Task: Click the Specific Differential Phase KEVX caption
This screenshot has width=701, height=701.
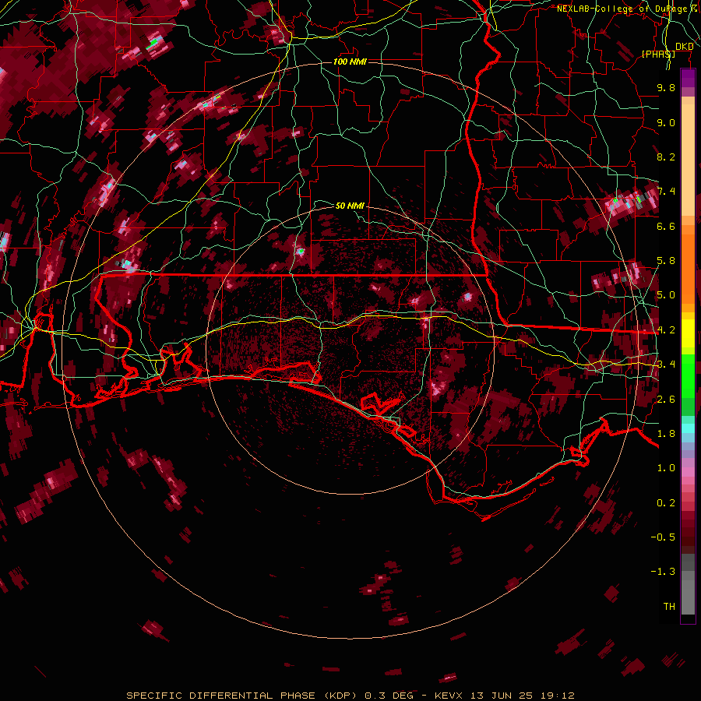Action: click(350, 696)
